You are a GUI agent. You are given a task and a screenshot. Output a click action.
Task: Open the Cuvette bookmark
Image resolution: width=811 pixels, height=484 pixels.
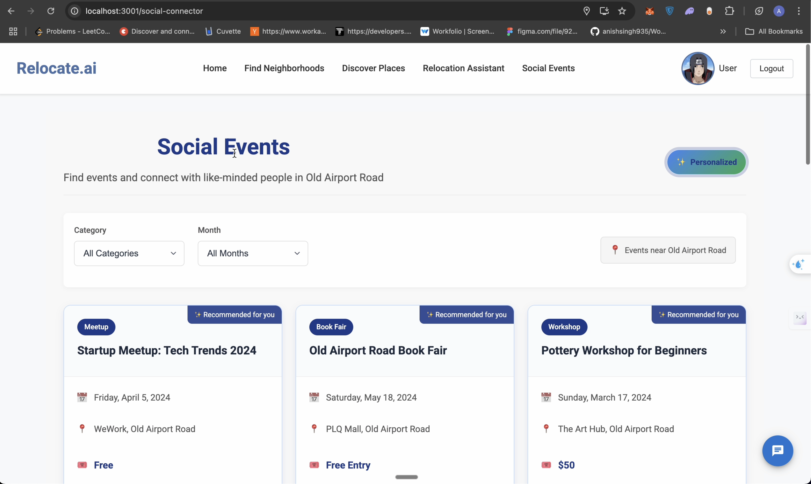[223, 31]
